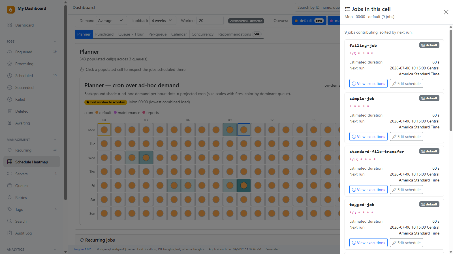This screenshot has height=254, width=453.
Task: Open the Enqueued jobs sidebar icon
Action: (x=10, y=52)
